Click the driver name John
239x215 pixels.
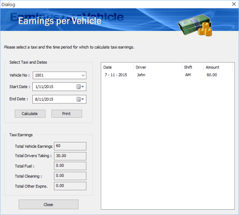tap(141, 75)
